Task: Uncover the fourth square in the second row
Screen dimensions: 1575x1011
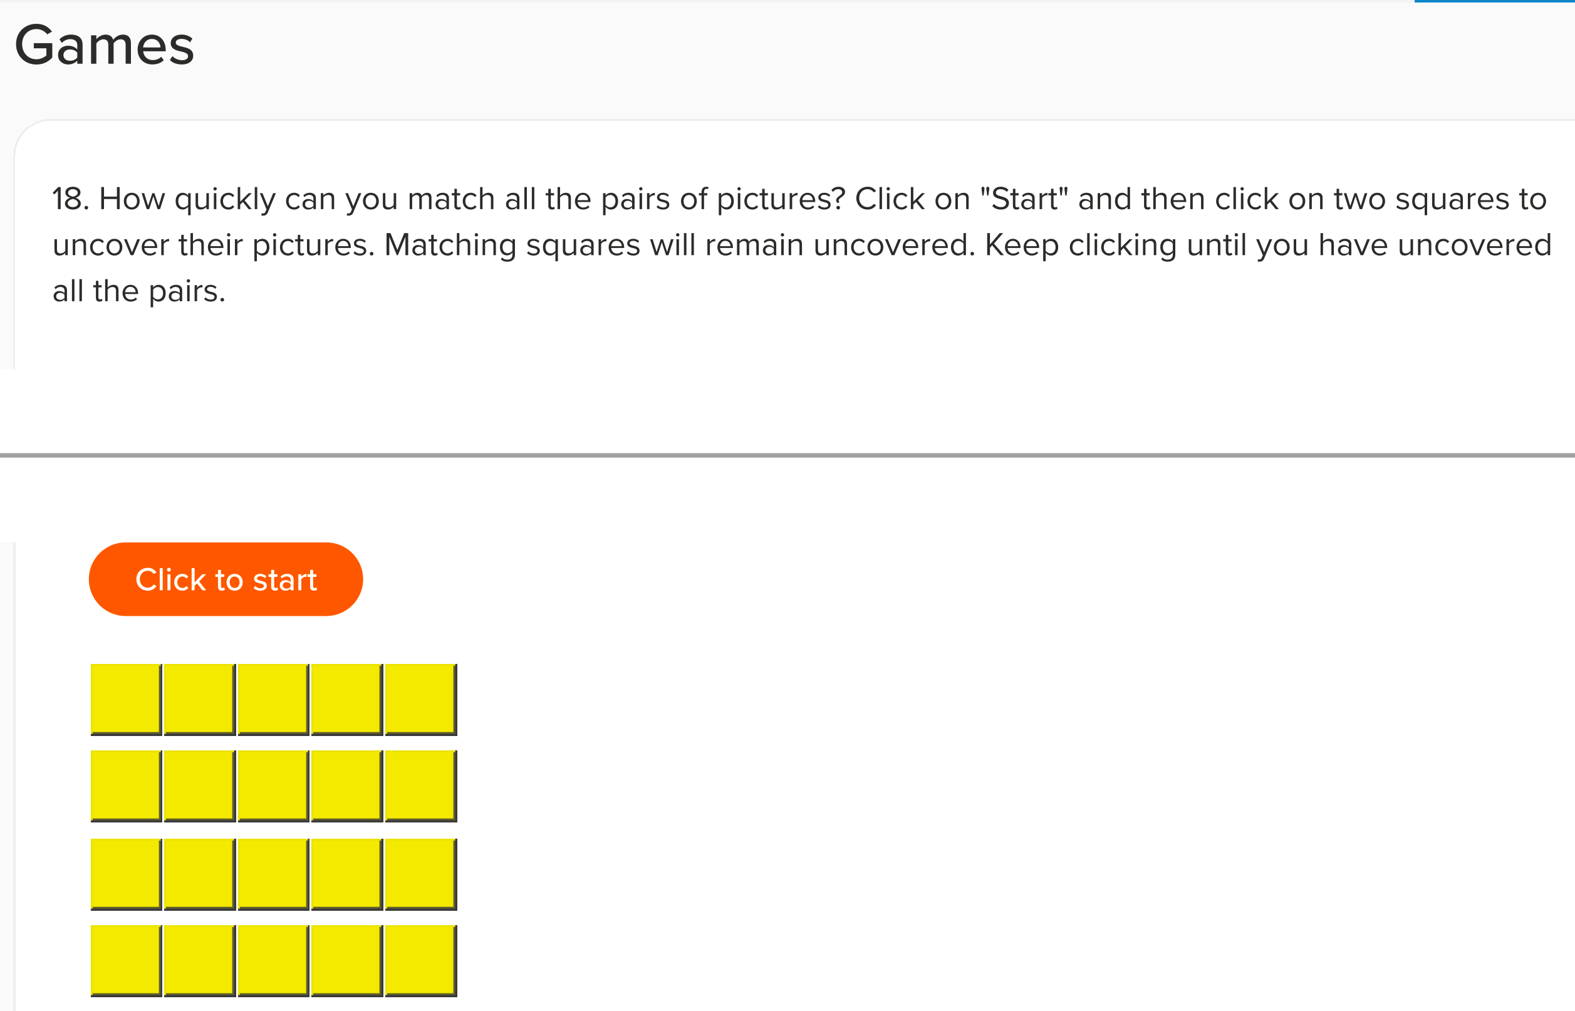Action: [346, 786]
